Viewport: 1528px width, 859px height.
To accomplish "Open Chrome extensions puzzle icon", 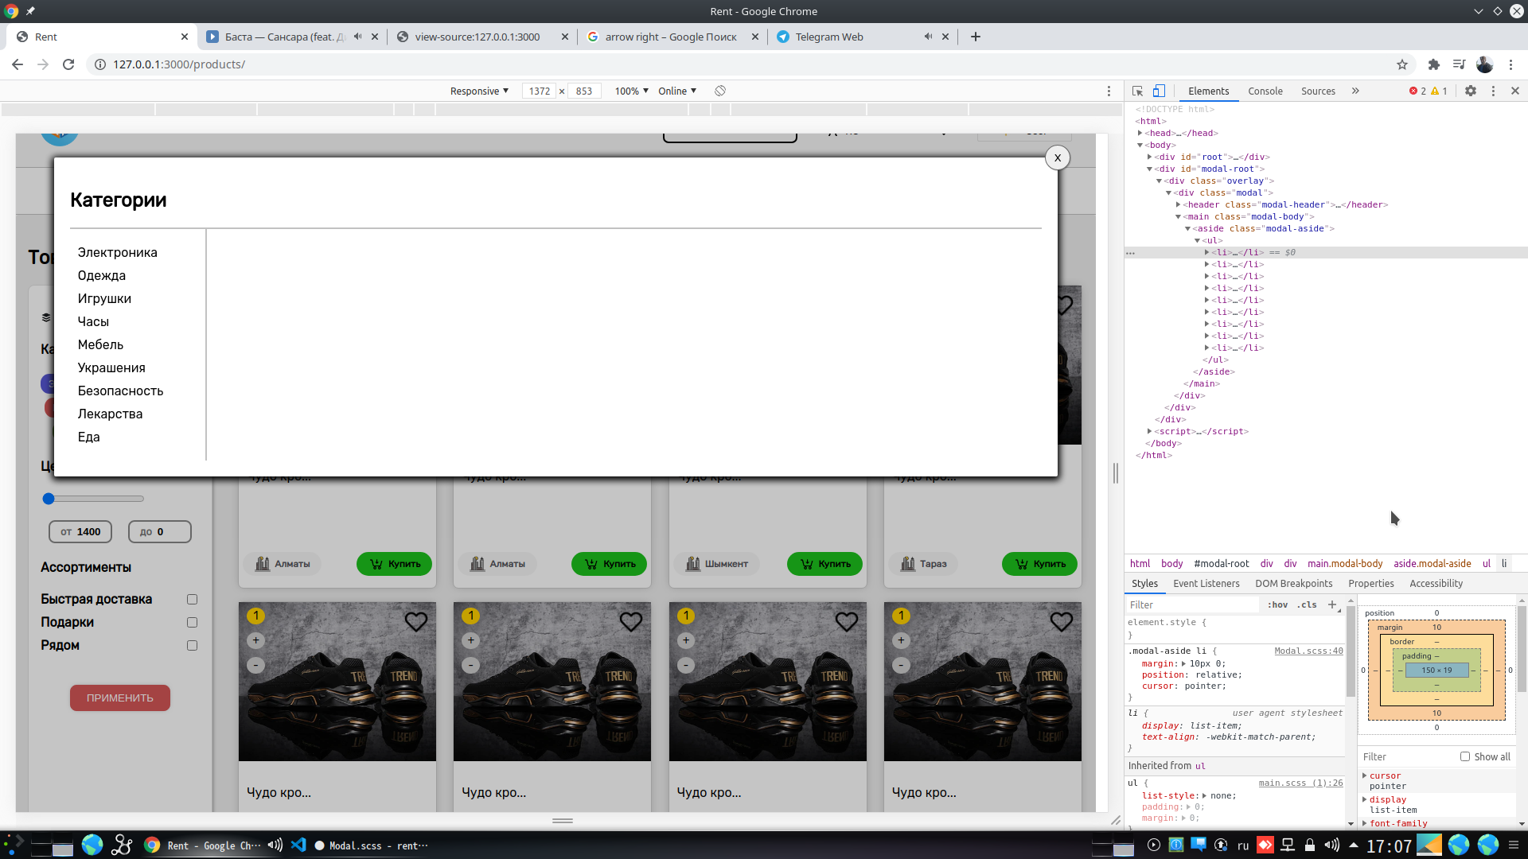I will [x=1433, y=64].
